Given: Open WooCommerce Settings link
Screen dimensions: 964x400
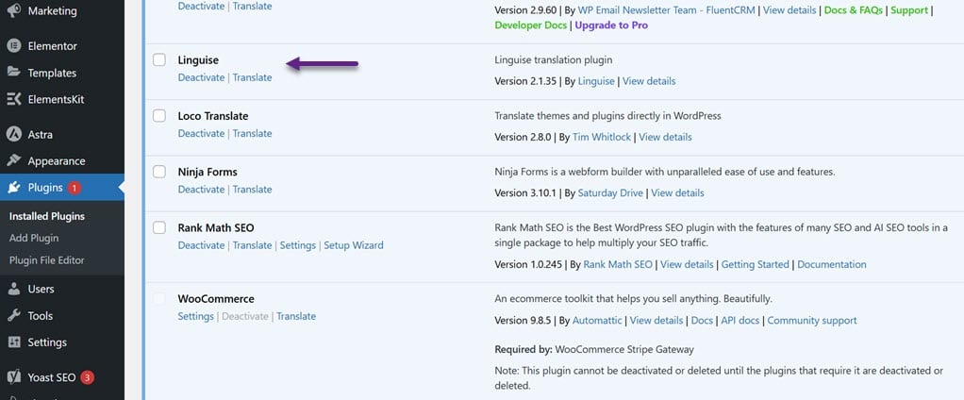Looking at the screenshot, I should (x=195, y=316).
